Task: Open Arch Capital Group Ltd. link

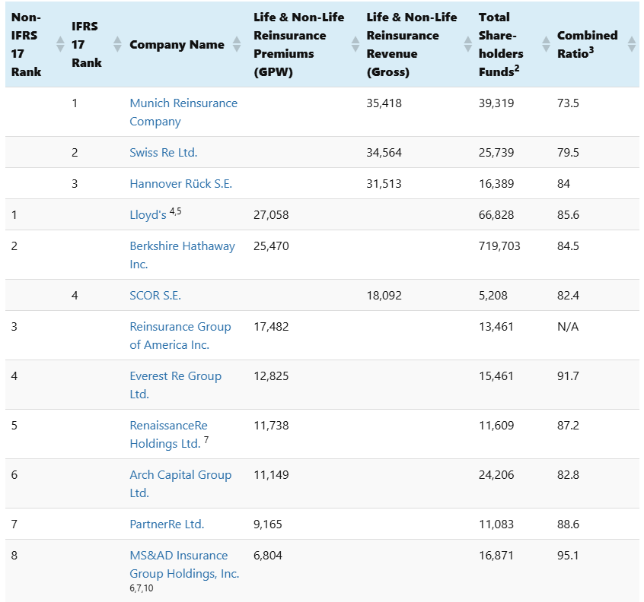Action: pyautogui.click(x=180, y=484)
